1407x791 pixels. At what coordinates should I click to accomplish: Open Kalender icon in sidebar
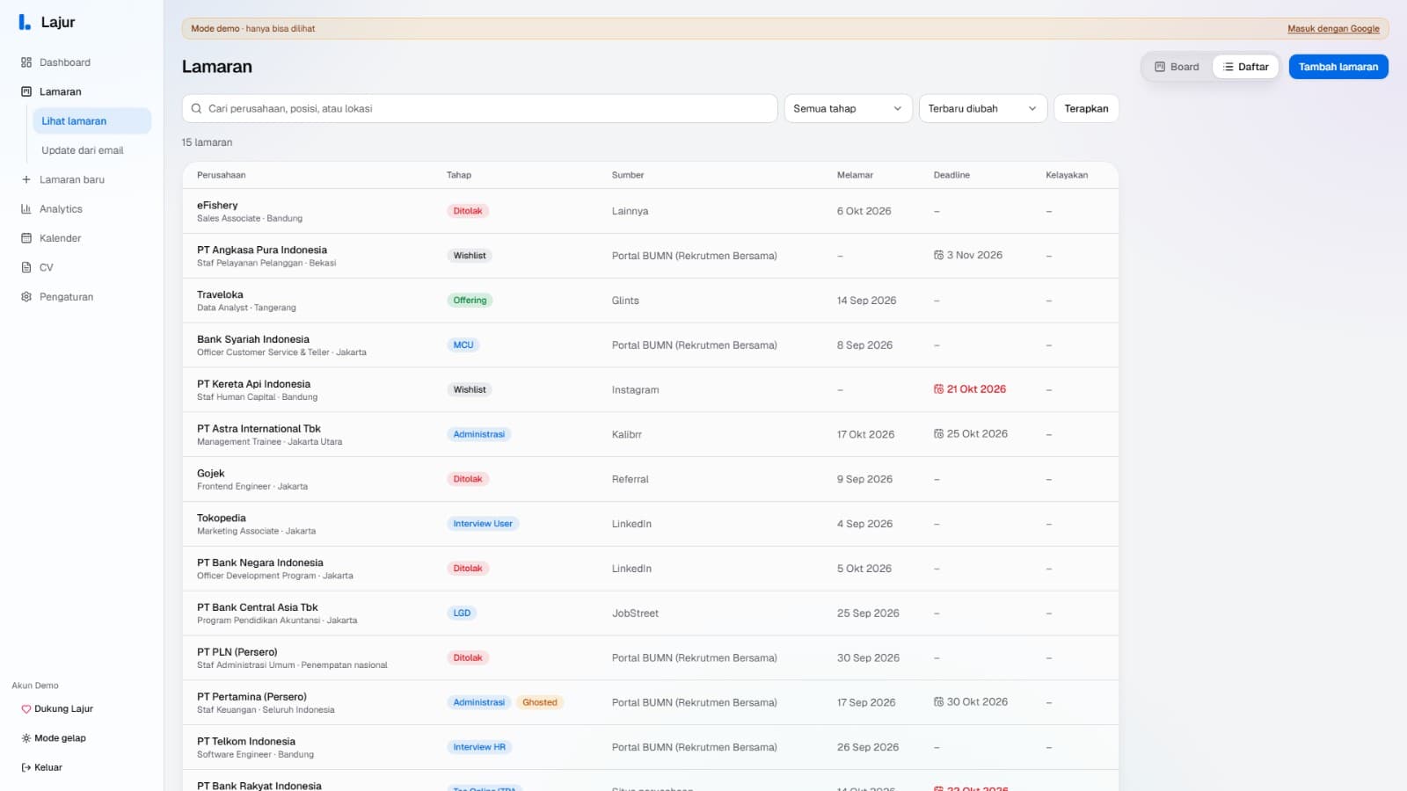[x=26, y=238]
